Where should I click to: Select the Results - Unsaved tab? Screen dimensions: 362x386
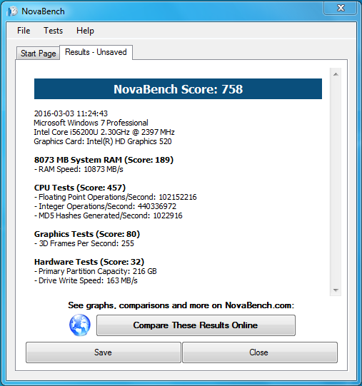coord(96,52)
